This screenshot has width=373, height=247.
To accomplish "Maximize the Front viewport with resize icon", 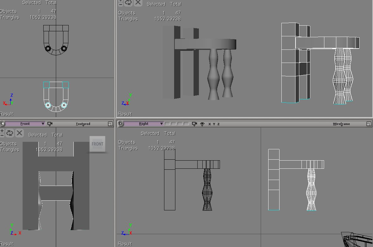I will coord(110,124).
